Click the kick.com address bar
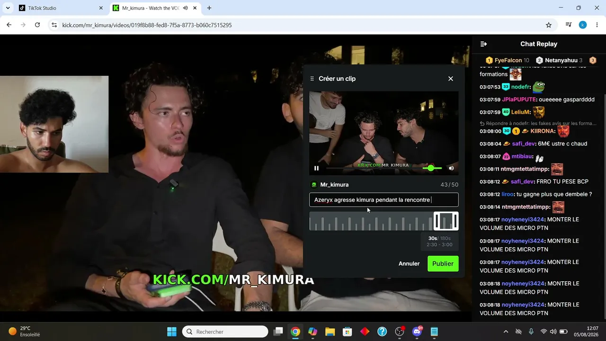 click(303, 25)
